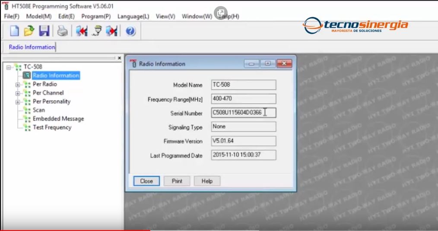Open the Model(M) menu

39,16
